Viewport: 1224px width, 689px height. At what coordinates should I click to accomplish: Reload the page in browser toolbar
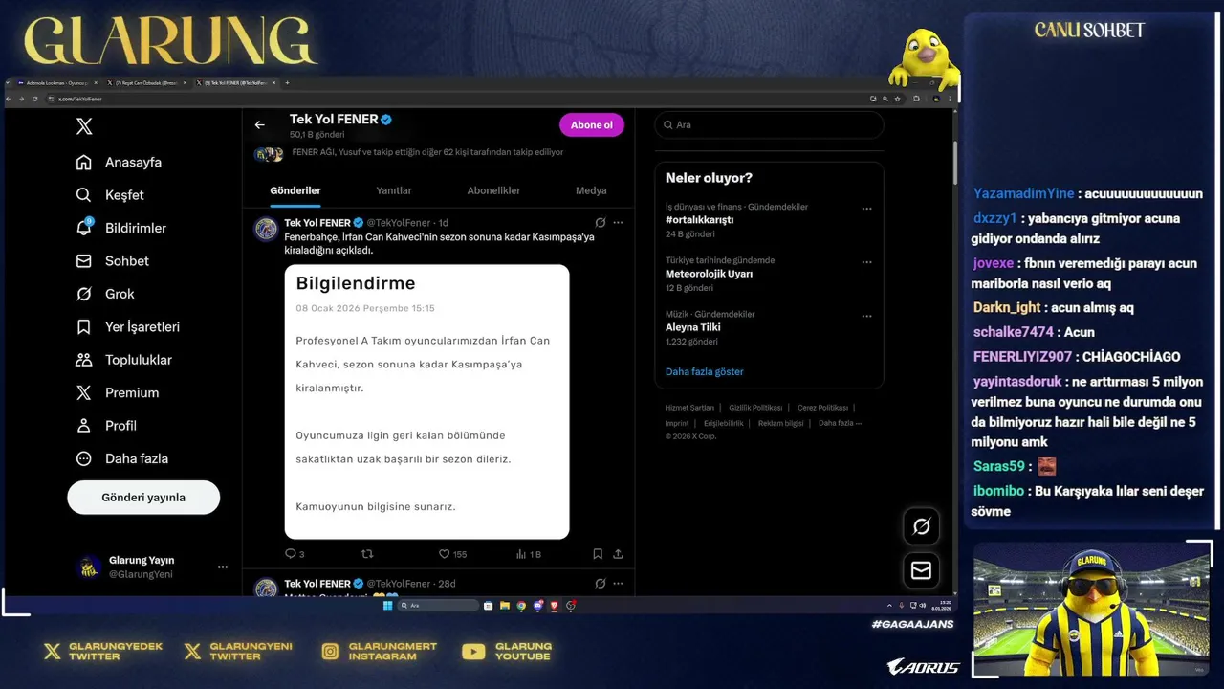(35, 99)
